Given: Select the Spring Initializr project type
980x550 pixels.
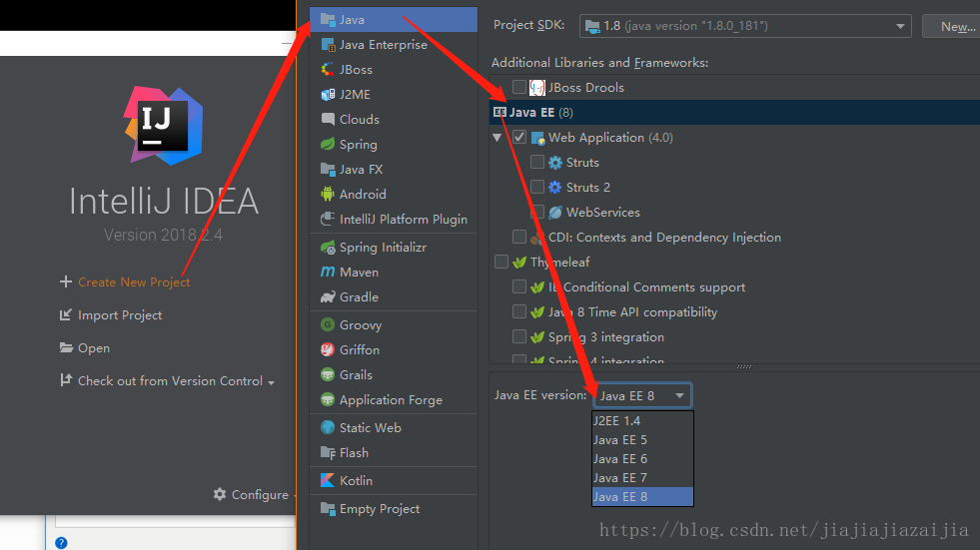Looking at the screenshot, I should 394,248.
